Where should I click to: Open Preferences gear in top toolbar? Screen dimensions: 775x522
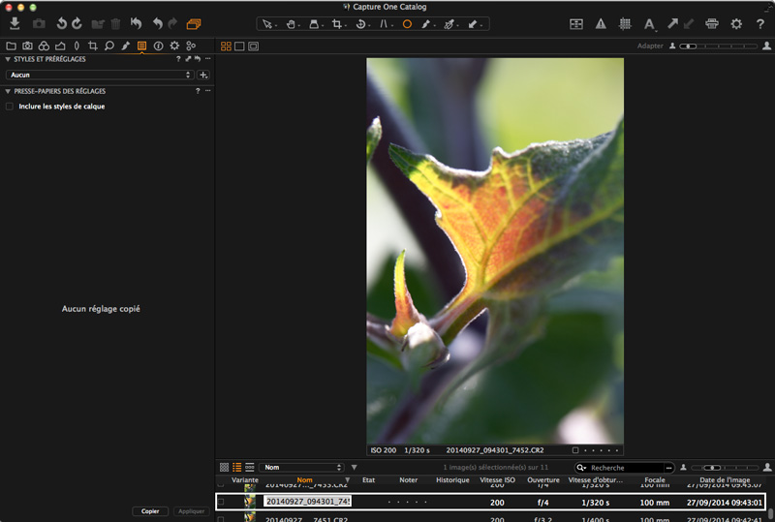point(736,23)
